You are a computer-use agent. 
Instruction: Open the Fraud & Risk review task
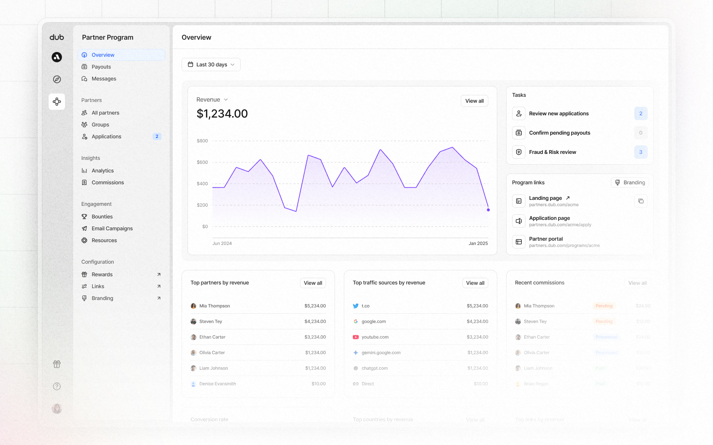click(x=552, y=152)
